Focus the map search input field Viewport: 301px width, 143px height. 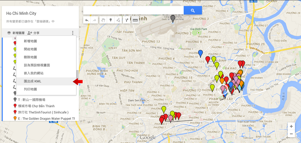(x=133, y=10)
